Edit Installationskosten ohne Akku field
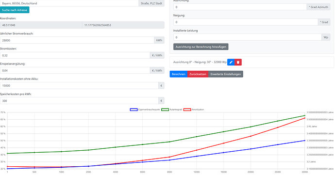Image resolution: width=335 pixels, height=175 pixels. [79, 86]
